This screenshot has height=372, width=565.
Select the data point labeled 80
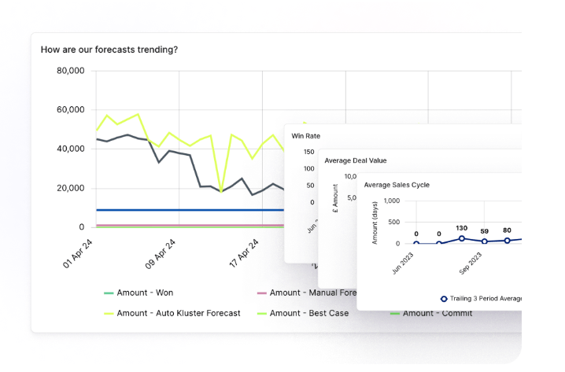(507, 240)
